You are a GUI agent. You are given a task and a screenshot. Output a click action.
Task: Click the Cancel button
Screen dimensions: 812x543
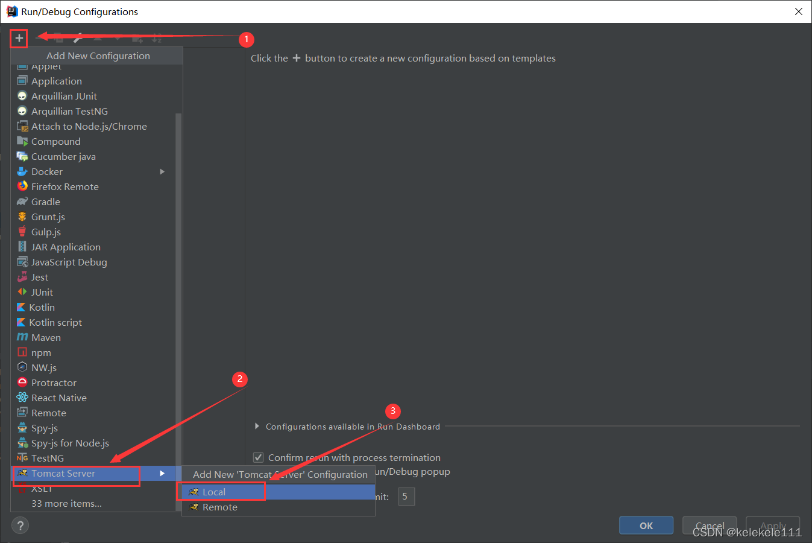tap(710, 526)
